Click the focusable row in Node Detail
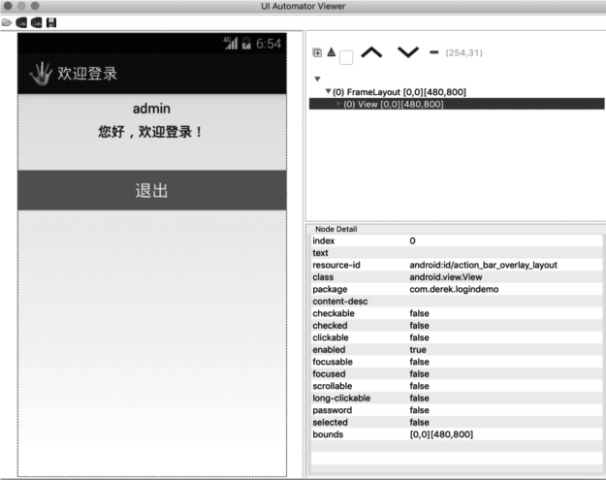 point(457,362)
